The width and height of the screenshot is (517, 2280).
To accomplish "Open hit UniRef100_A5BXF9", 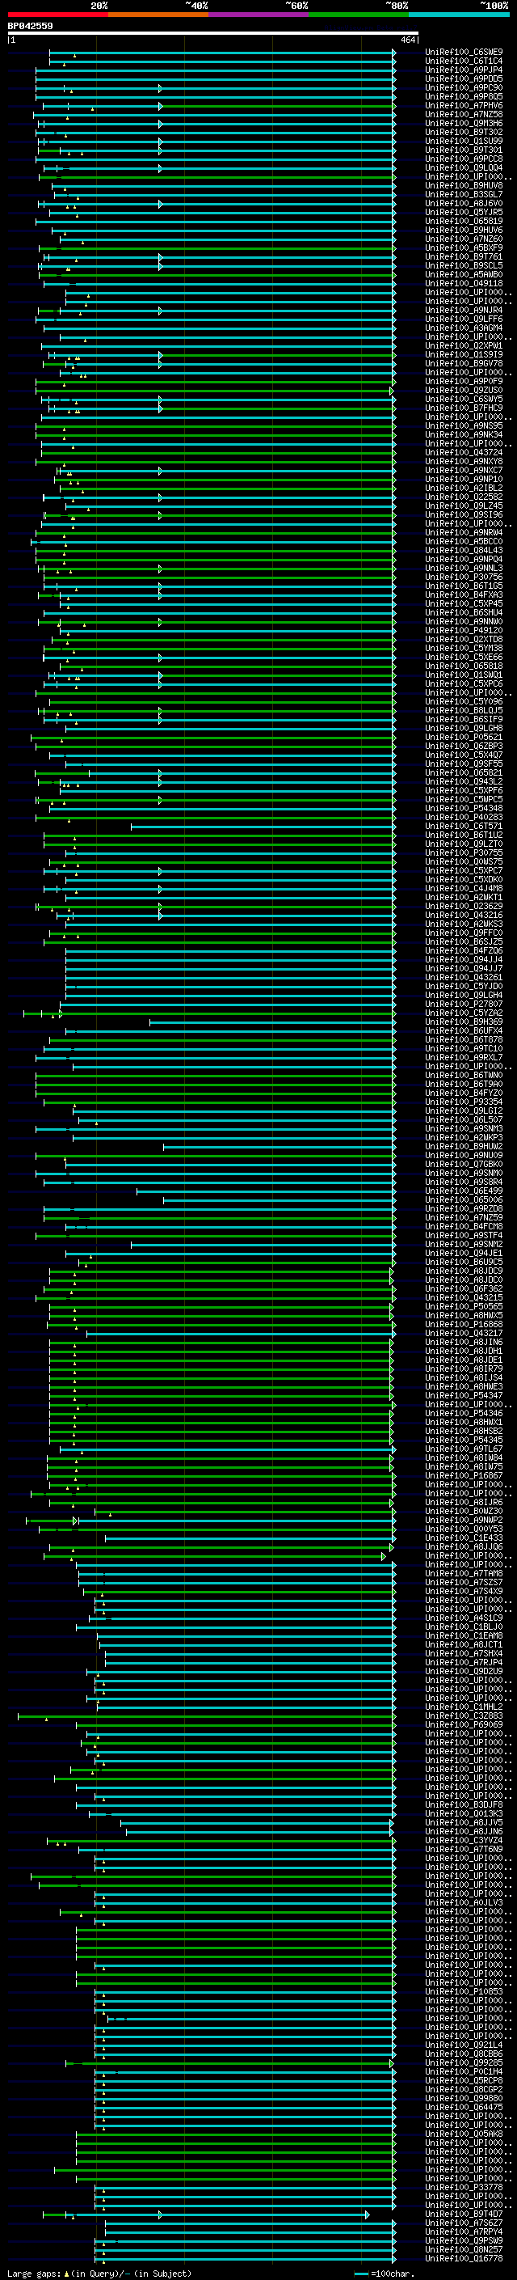I will click(x=464, y=247).
